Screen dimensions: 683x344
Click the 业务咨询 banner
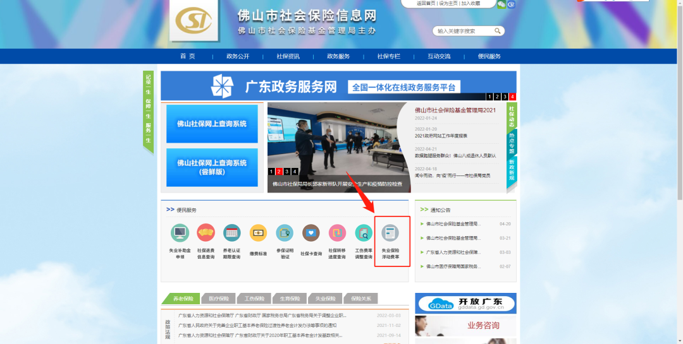click(x=465, y=326)
